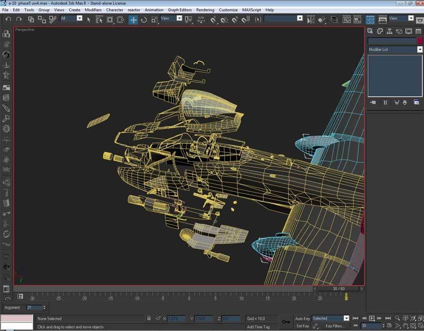
Task: Toggle Auto Key animation mode
Action: 302,318
